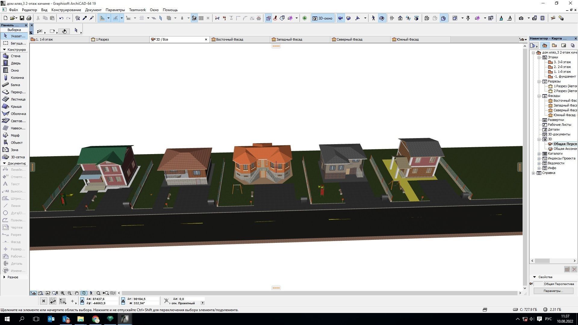Inject parameters with syringe icon
Image resolution: width=578 pixels, height=325 pixels.
point(92,18)
